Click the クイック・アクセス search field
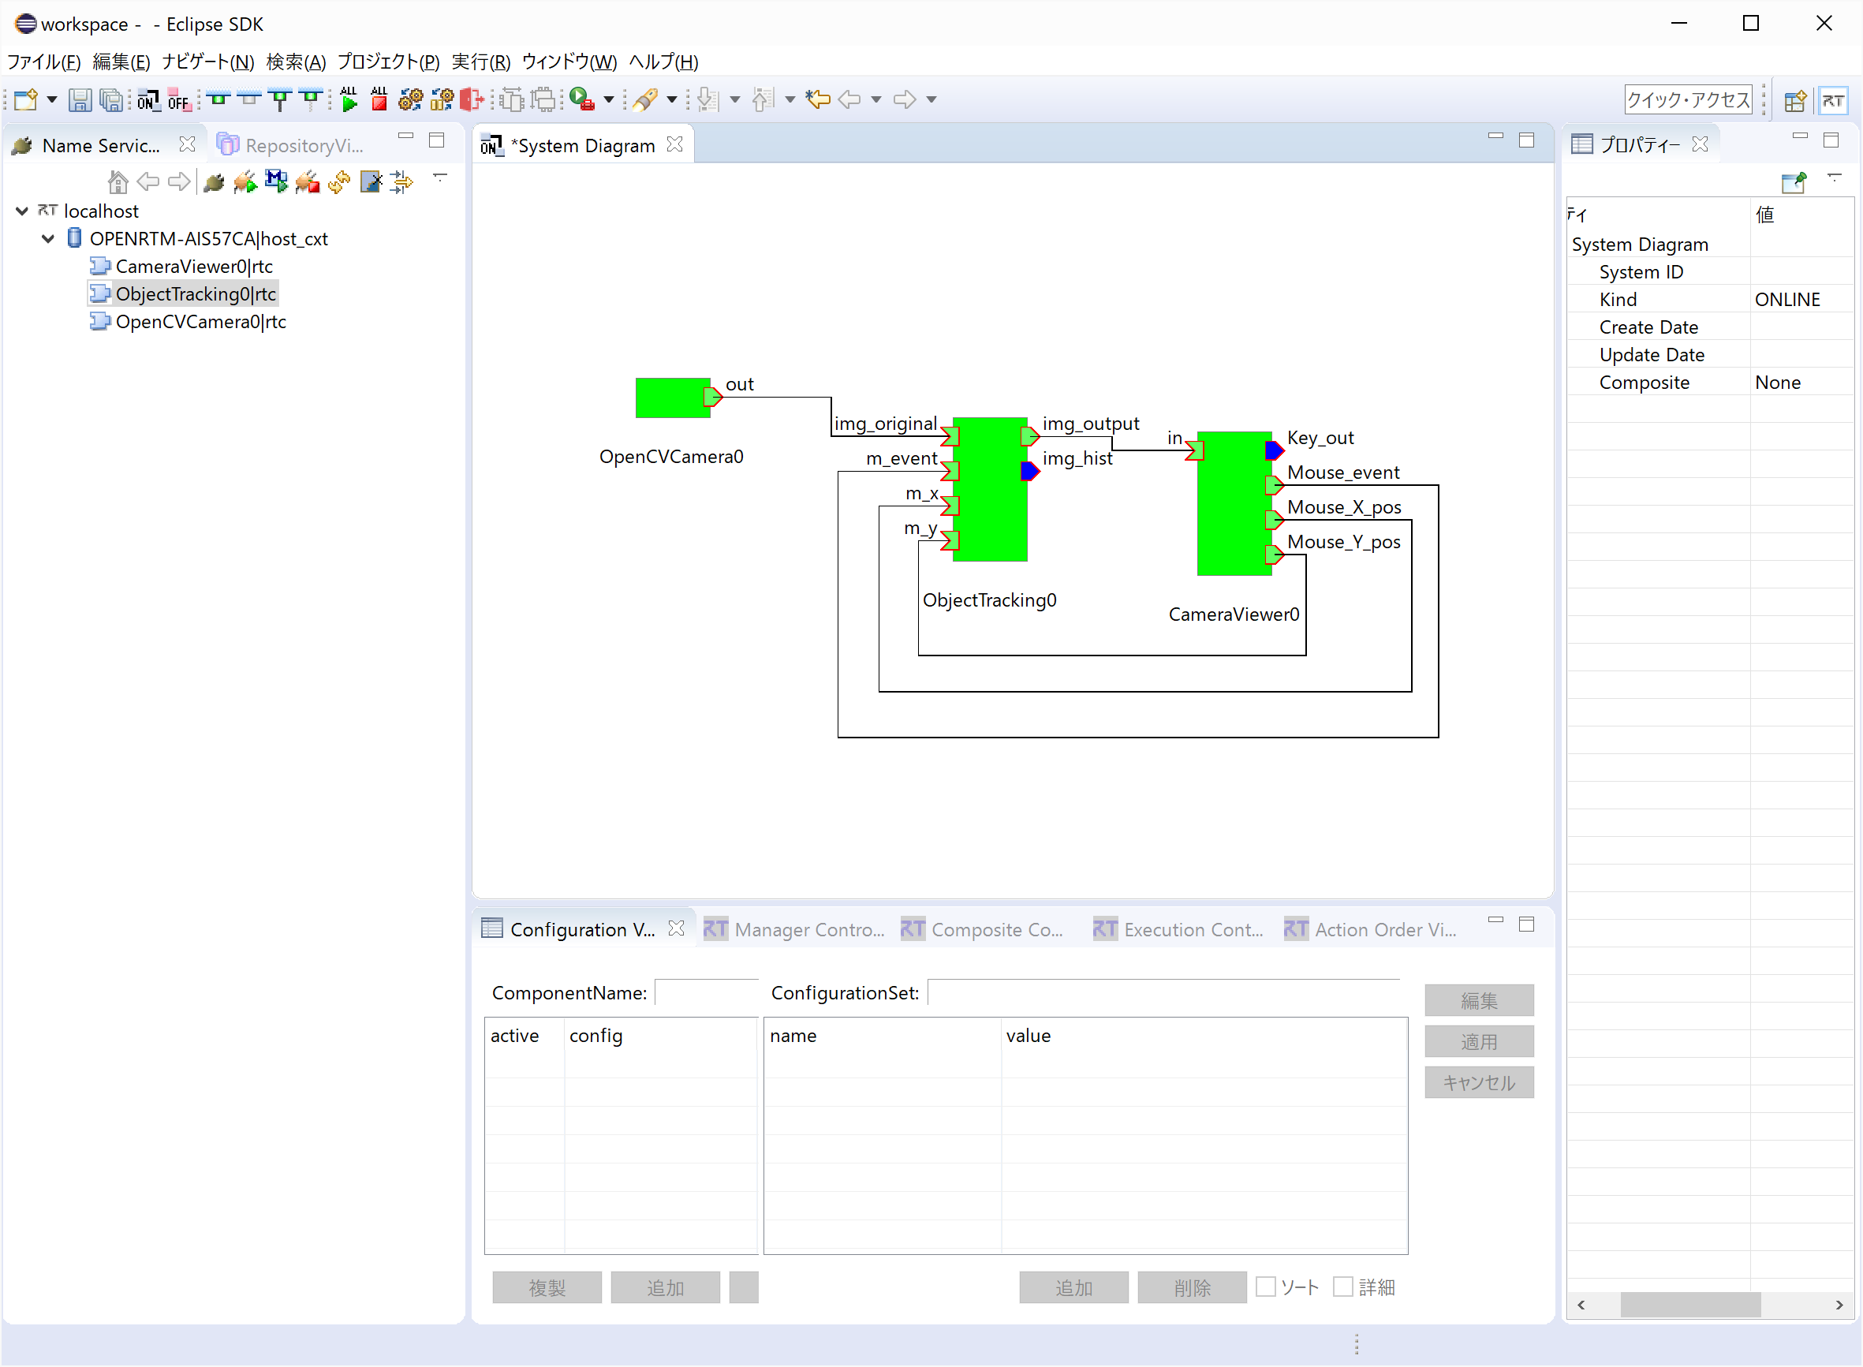Viewport: 1863px width, 1367px height. (1689, 100)
